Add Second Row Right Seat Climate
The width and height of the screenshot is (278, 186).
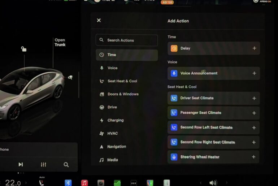pyautogui.click(x=254, y=142)
